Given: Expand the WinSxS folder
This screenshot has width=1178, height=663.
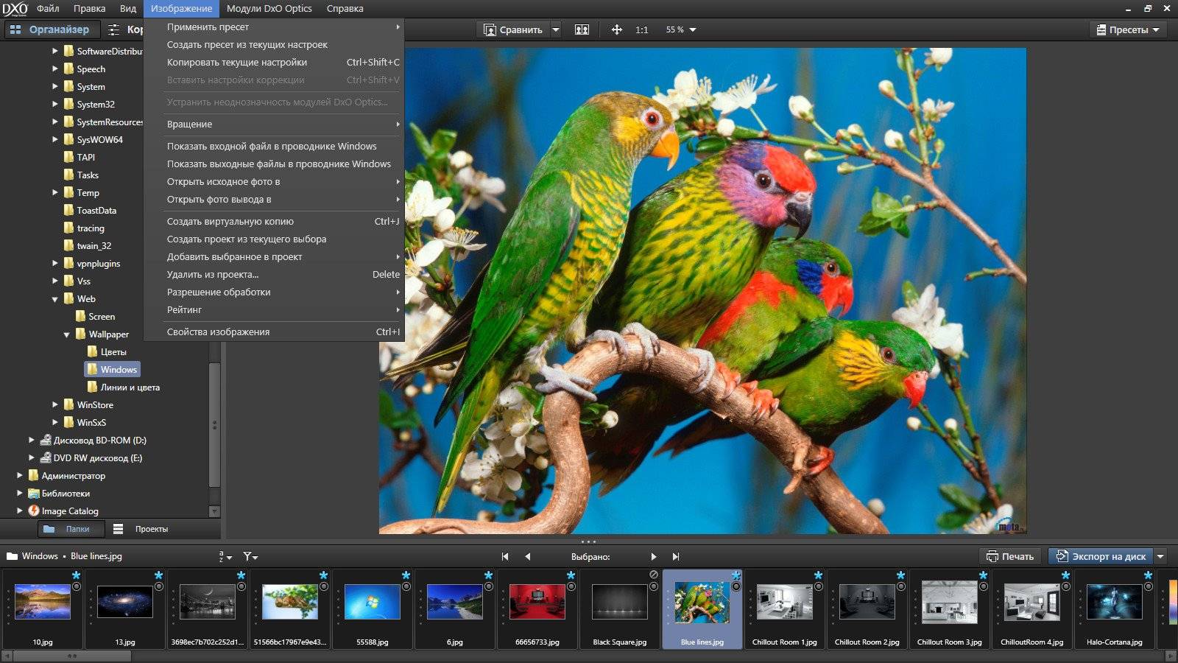Looking at the screenshot, I should pos(55,423).
